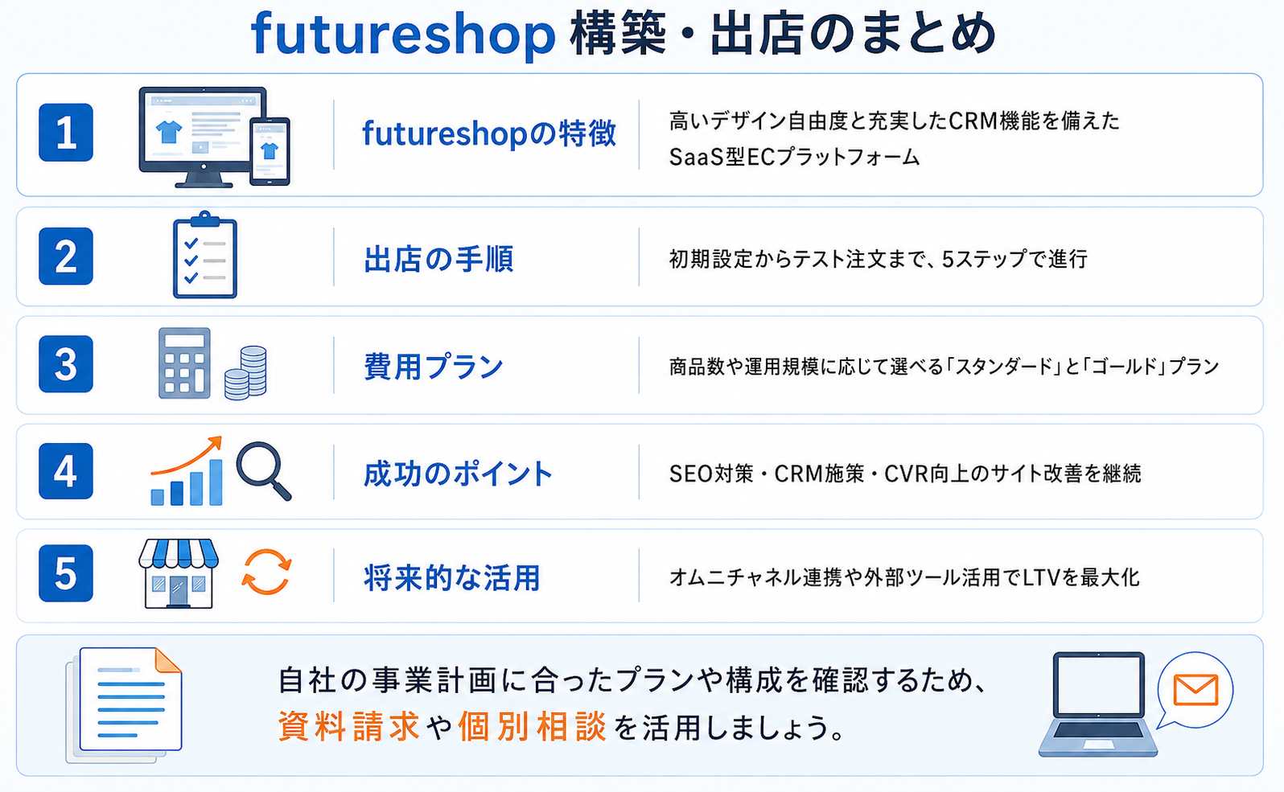Click the orange envelope speech bubble

pos(1195,691)
